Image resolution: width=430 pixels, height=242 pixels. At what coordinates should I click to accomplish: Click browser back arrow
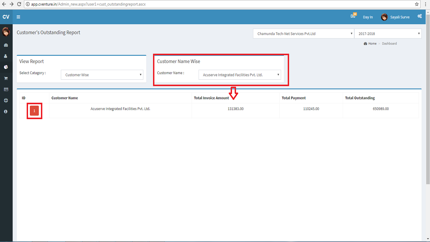4,4
